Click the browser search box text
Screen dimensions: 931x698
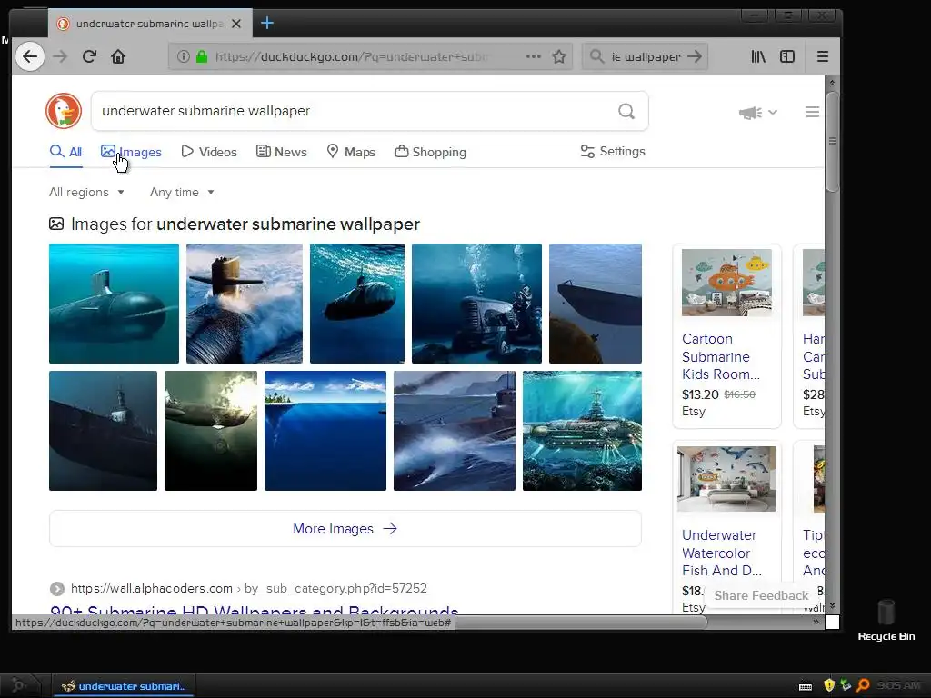point(646,57)
